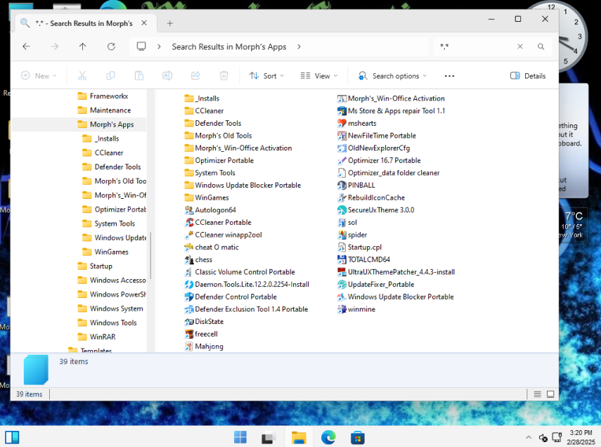Open Microsoft Edge from taskbar
This screenshot has height=447, width=601.
(328, 437)
